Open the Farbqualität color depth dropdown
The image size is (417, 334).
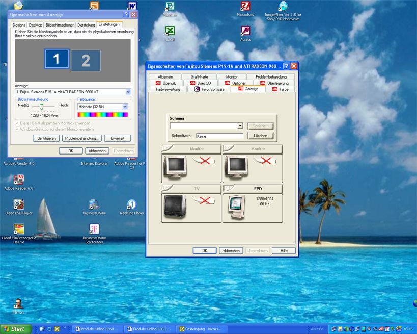click(x=125, y=107)
